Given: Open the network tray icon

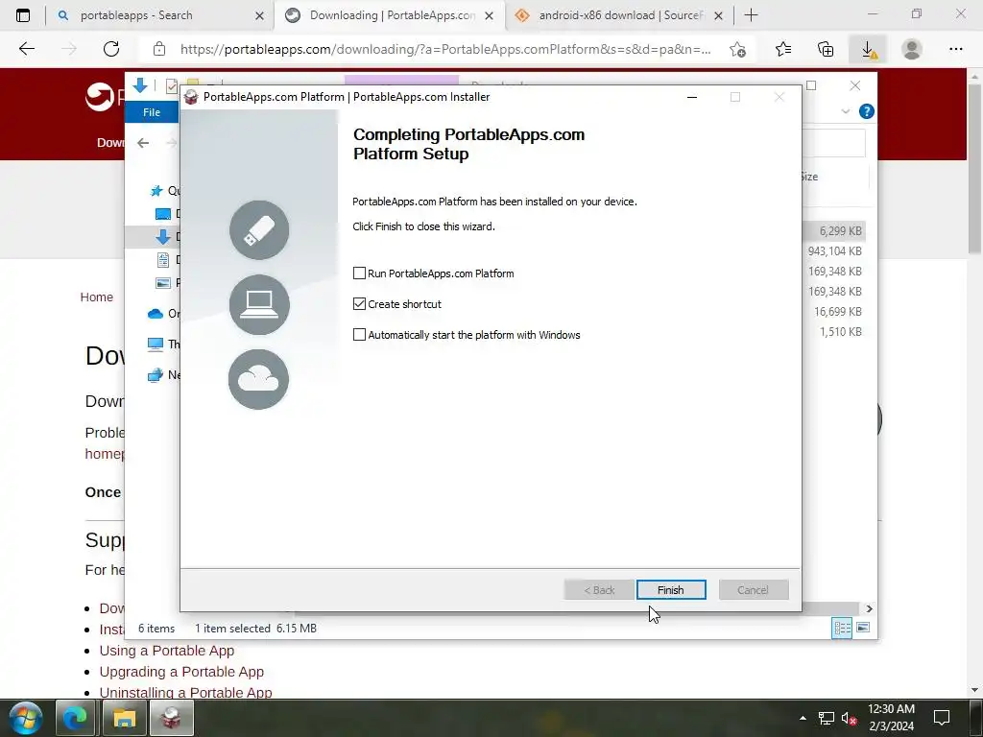Looking at the screenshot, I should (x=827, y=718).
